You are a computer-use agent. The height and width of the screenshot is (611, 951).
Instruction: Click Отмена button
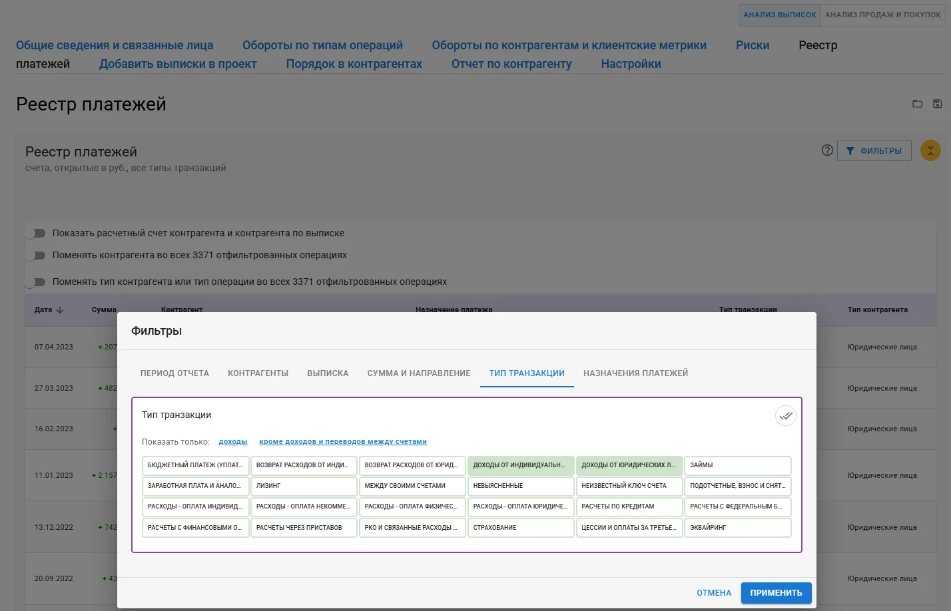pyautogui.click(x=714, y=593)
